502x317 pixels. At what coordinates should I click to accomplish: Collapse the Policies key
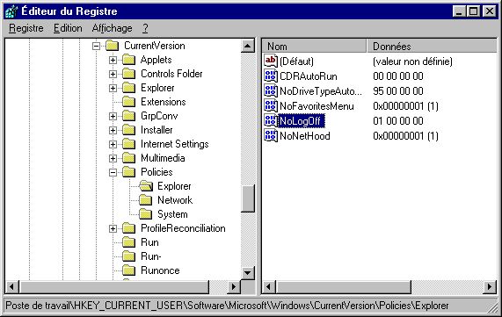113,172
